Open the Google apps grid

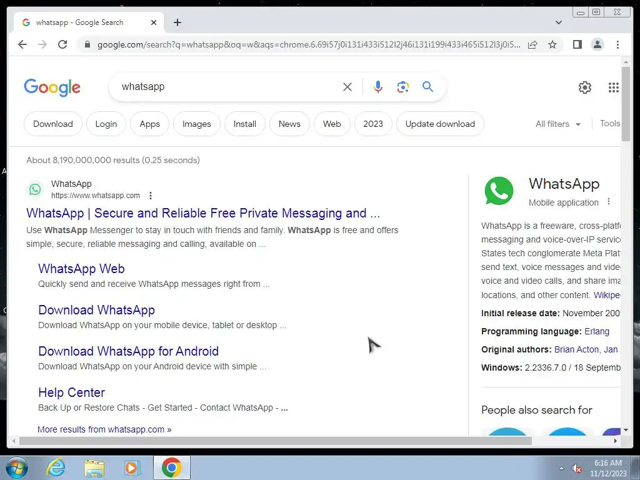click(x=614, y=87)
